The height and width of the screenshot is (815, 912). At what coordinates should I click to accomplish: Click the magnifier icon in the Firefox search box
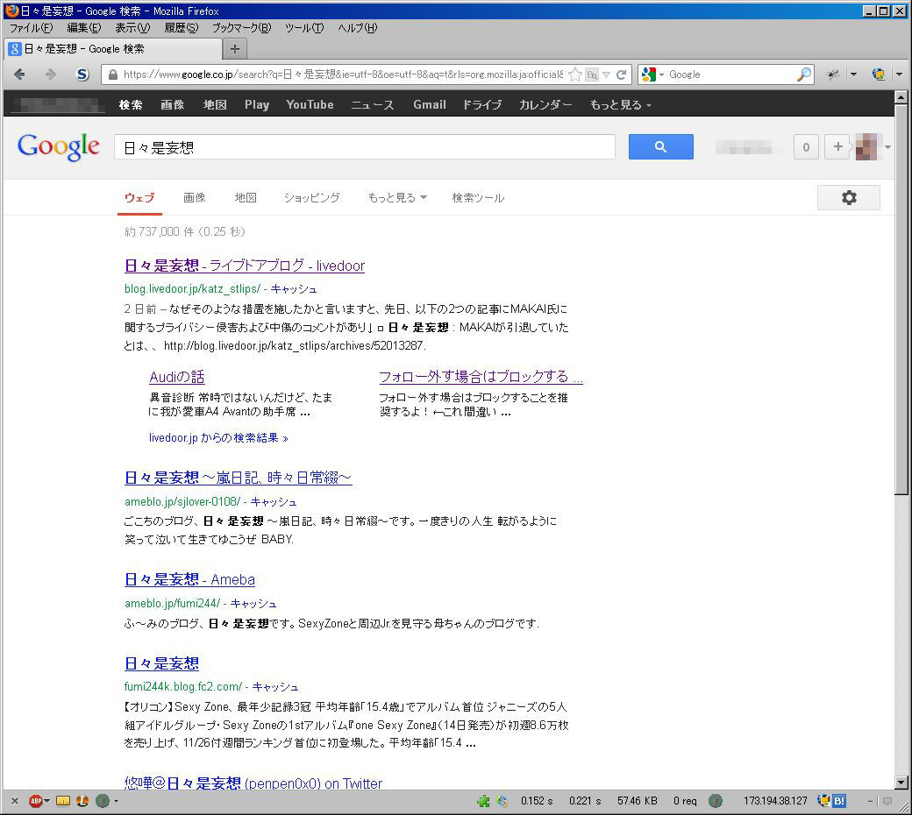(x=804, y=74)
